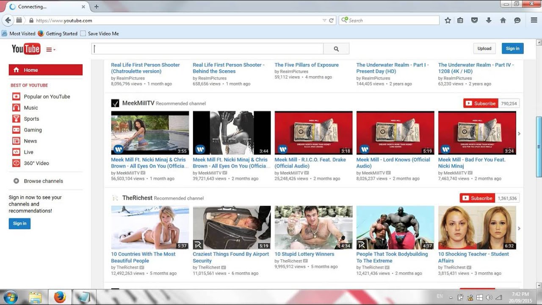The image size is (542, 305).
Task: Click the top-right Sign in button
Action: click(x=512, y=48)
